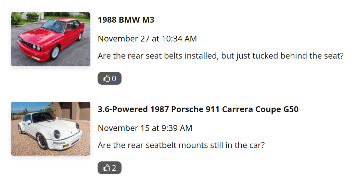Like the rear seat belts question
Screen dimensions: 355x183
(110, 78)
